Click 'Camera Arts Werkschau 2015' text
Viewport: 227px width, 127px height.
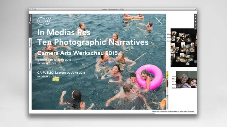(x=77, y=53)
